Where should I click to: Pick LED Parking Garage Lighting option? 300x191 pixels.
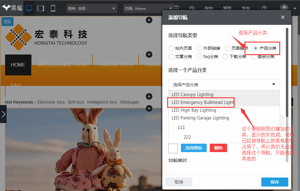point(200,118)
